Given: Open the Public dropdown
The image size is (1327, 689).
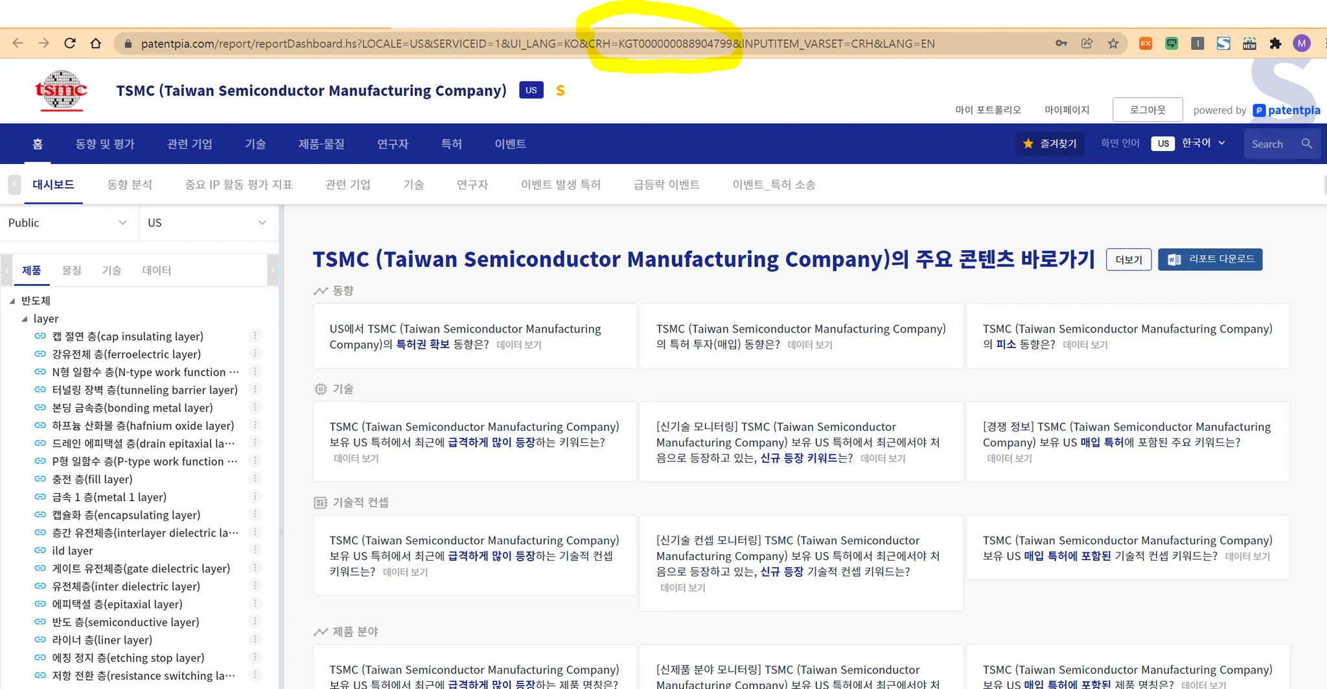Looking at the screenshot, I should pos(68,222).
